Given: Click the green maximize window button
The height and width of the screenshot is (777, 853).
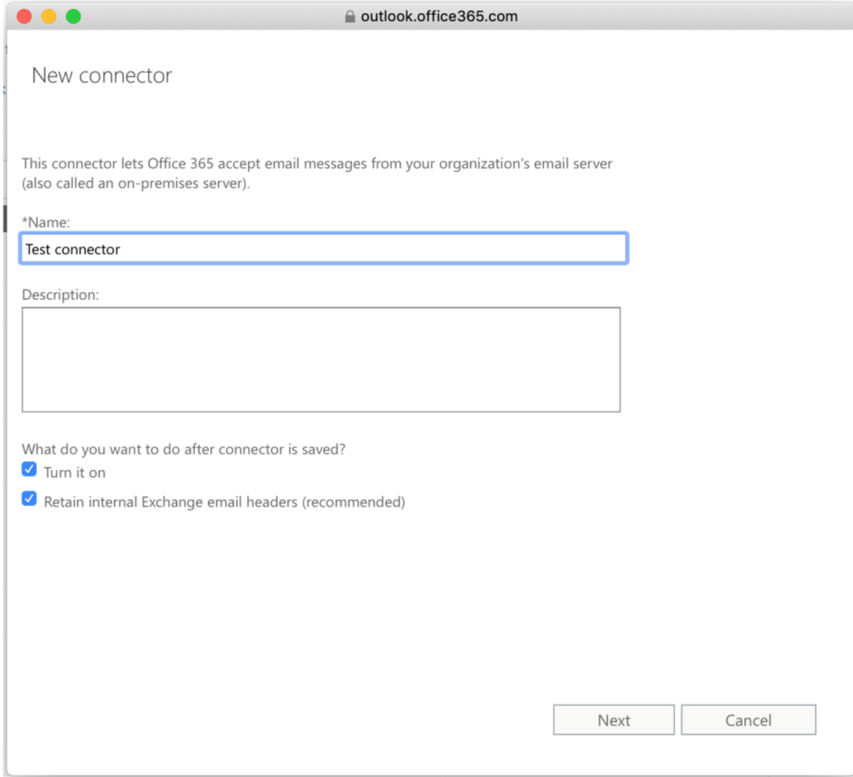Looking at the screenshot, I should [74, 16].
